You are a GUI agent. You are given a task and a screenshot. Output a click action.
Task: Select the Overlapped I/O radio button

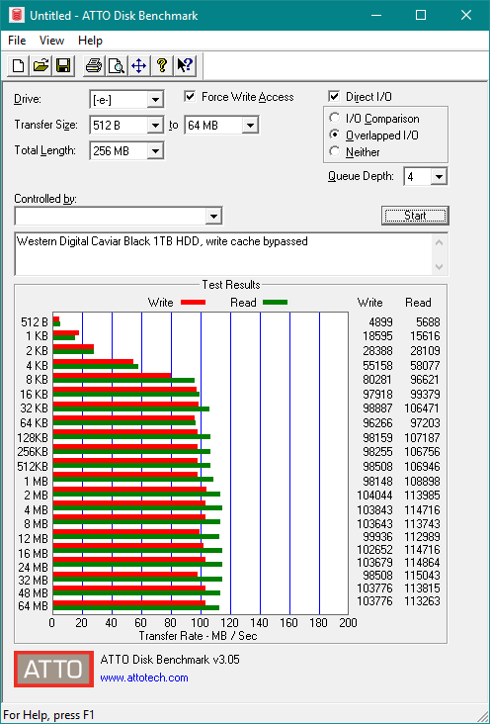[x=335, y=135]
